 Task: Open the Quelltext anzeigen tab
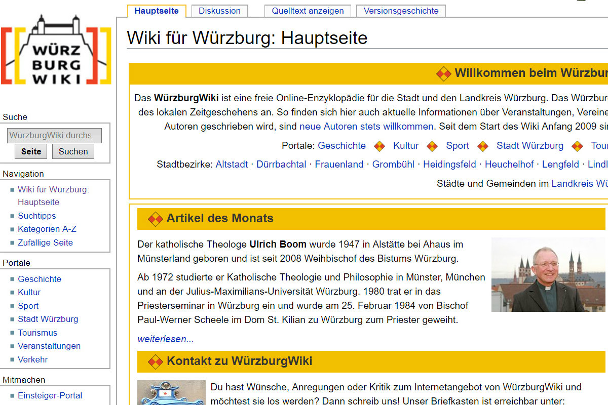[x=308, y=11]
